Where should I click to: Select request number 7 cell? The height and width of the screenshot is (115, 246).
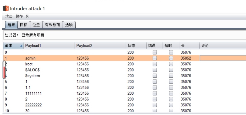pyautogui.click(x=6, y=93)
